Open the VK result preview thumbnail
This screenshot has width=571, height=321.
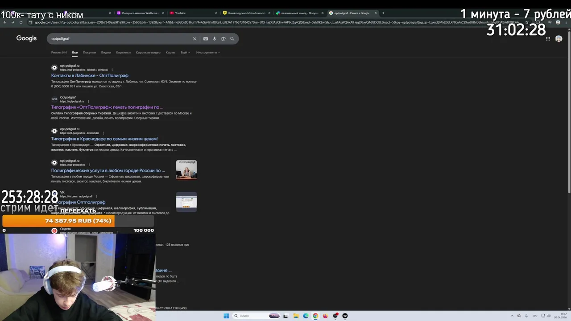[186, 202]
